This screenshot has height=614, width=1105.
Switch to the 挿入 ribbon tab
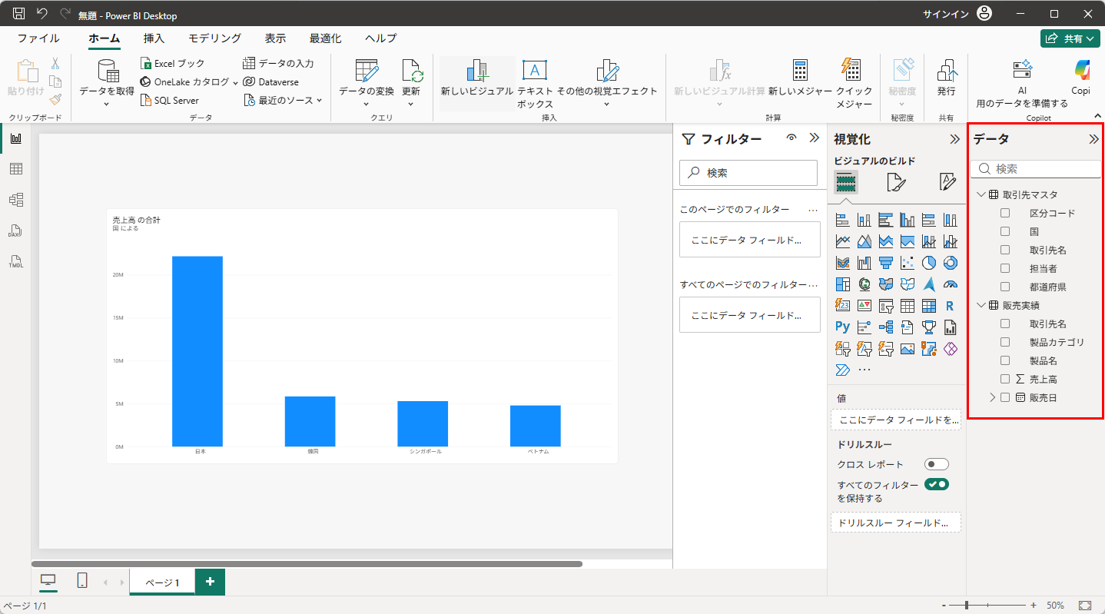pos(154,38)
